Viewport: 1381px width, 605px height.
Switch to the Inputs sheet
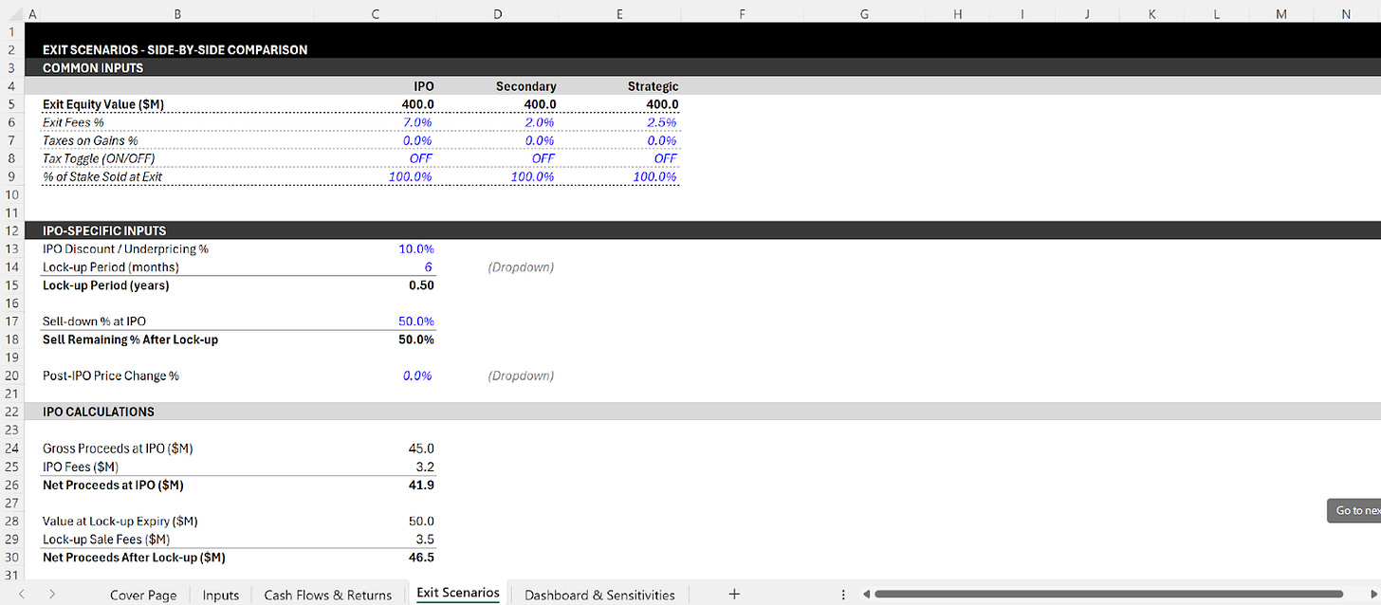(x=220, y=595)
